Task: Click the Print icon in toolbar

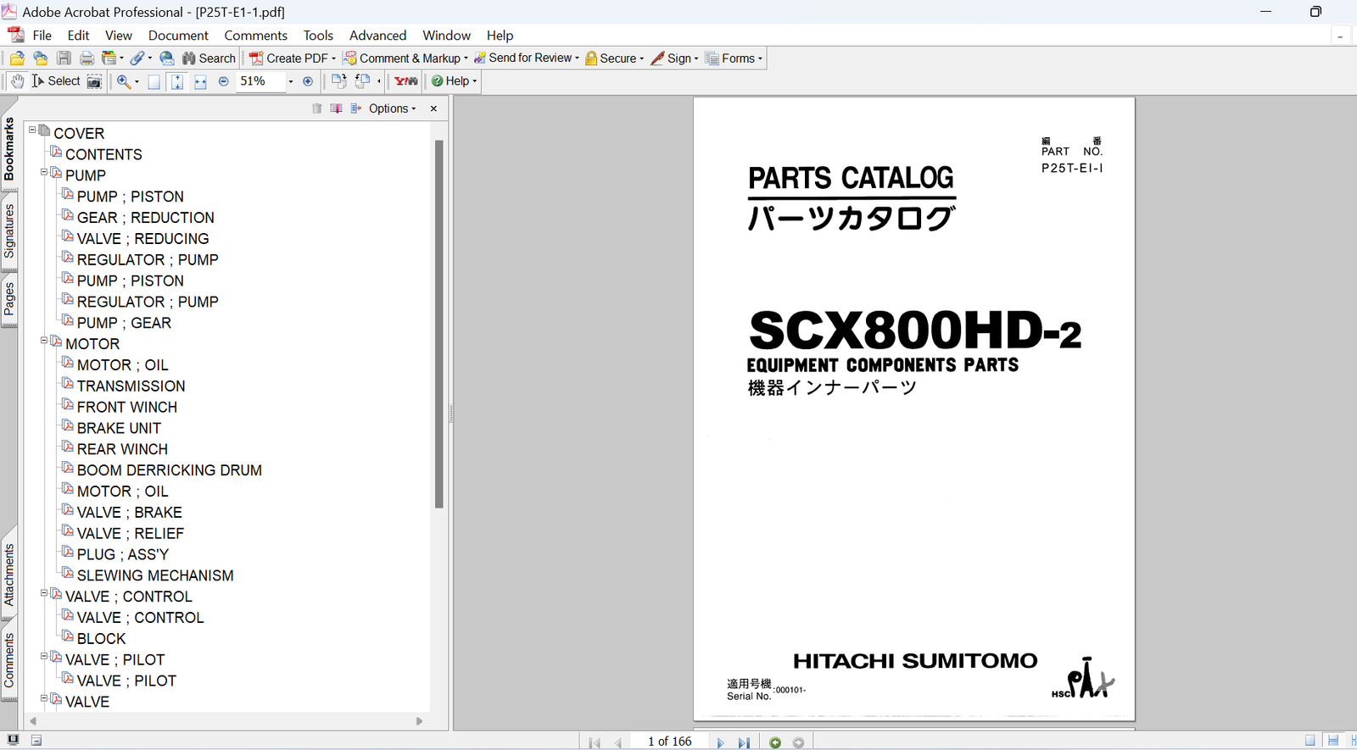Action: point(87,58)
